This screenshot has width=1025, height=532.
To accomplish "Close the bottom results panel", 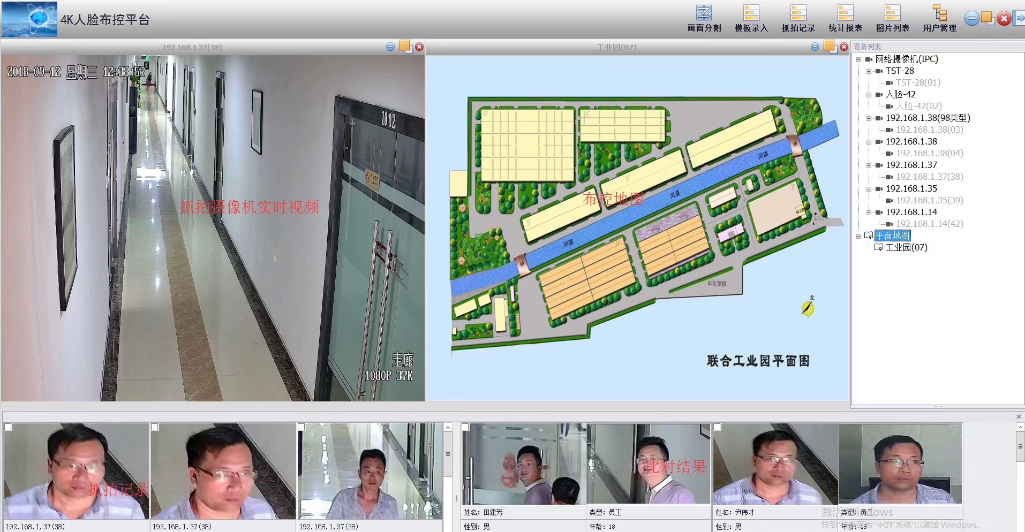I will point(1019,416).
